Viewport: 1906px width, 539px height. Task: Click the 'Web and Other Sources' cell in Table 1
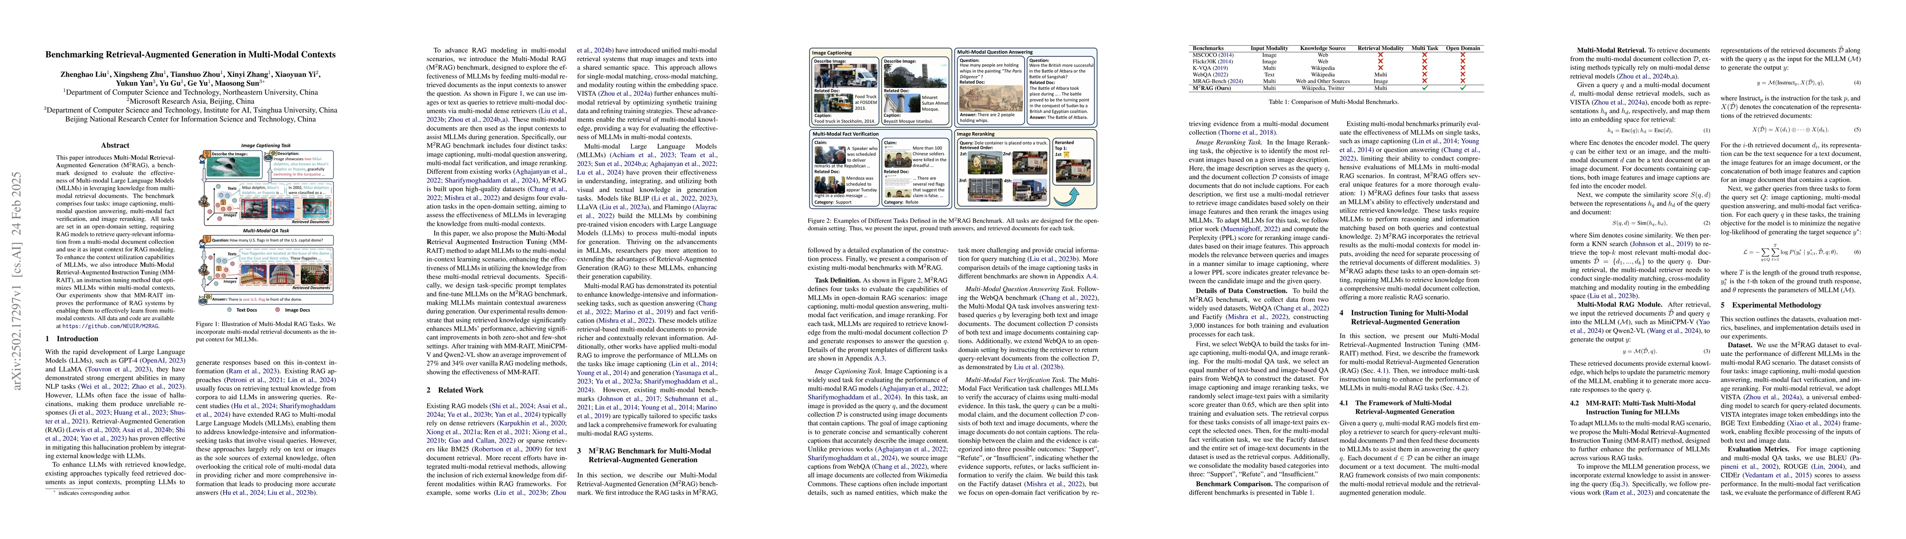(x=1324, y=81)
